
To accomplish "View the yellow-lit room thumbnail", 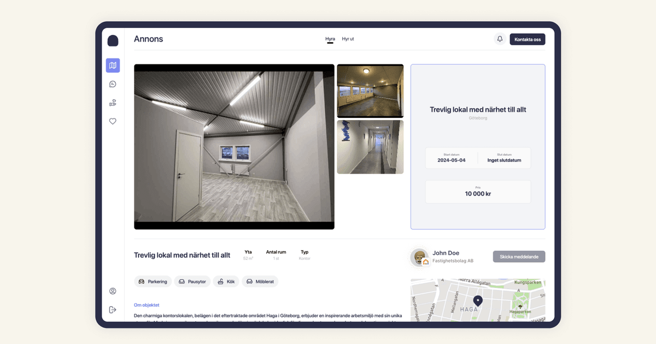I will pyautogui.click(x=370, y=91).
